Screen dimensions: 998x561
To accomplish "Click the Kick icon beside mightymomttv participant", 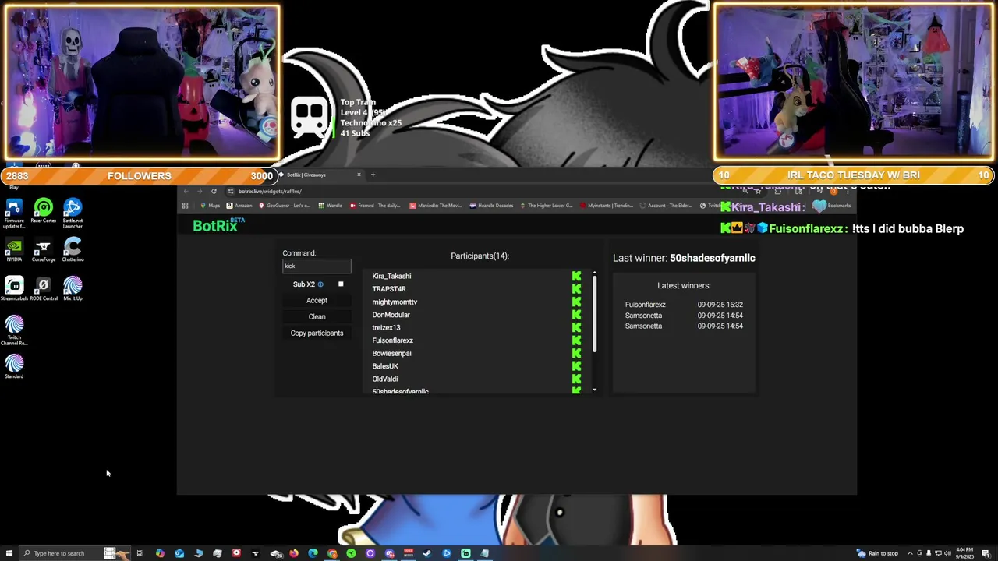I will click(576, 302).
